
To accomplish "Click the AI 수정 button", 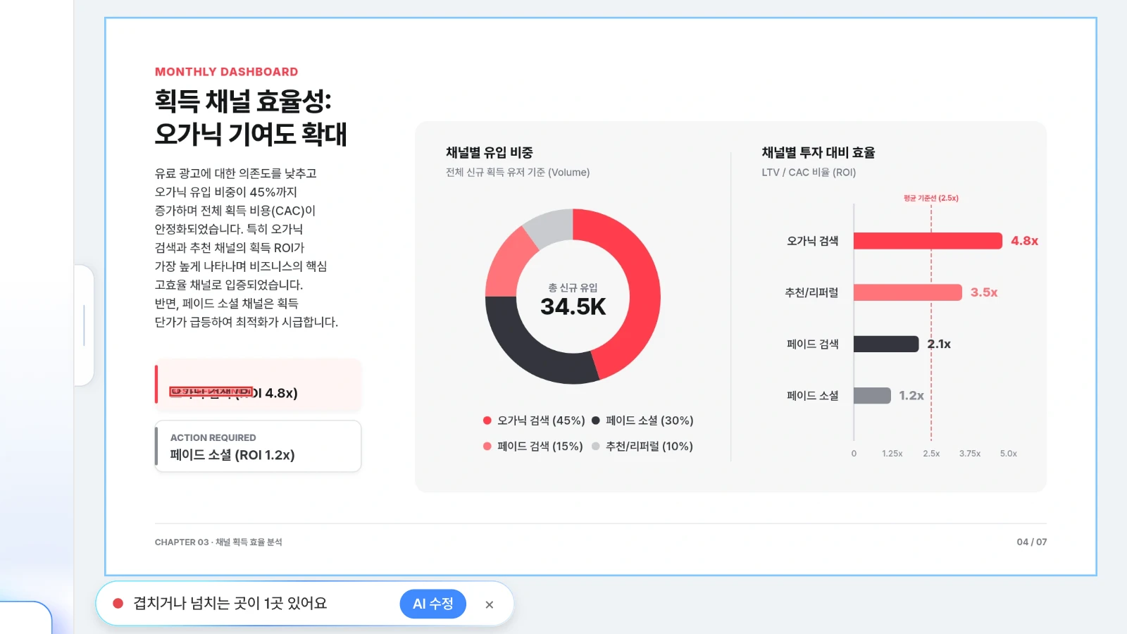I will point(432,604).
